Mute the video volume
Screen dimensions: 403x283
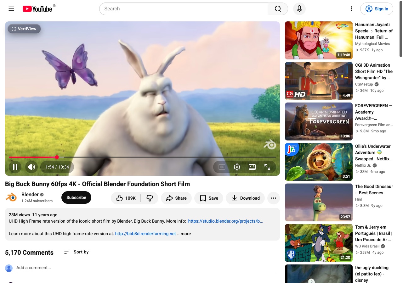pyautogui.click(x=31, y=167)
